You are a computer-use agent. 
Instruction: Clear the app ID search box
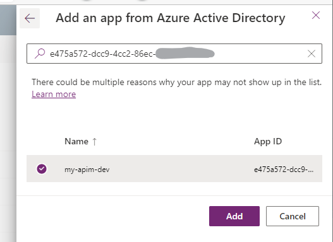click(x=312, y=54)
